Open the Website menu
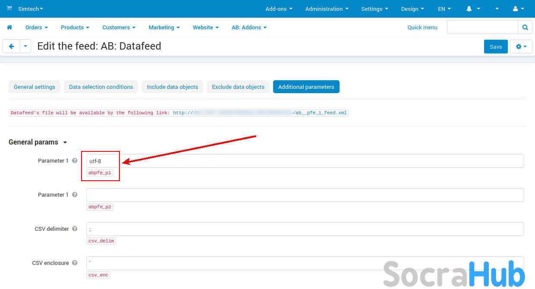 205,27
